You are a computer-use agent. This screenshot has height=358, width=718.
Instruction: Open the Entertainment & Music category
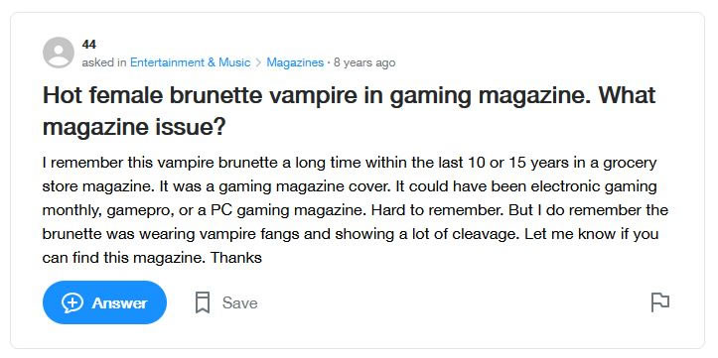(x=190, y=62)
